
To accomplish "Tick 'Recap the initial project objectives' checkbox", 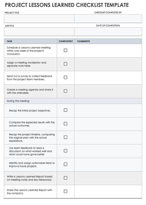I will click(x=66, y=110).
